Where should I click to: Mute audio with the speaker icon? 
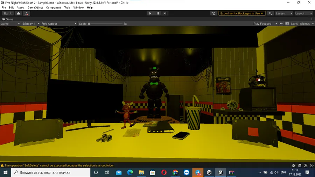(x=281, y=23)
